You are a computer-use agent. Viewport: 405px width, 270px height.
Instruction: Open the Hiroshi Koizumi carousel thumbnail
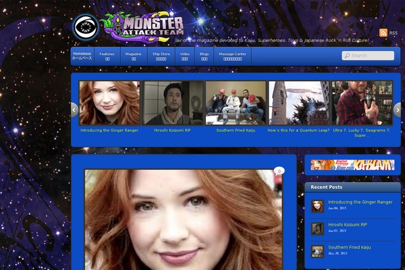coord(173,103)
